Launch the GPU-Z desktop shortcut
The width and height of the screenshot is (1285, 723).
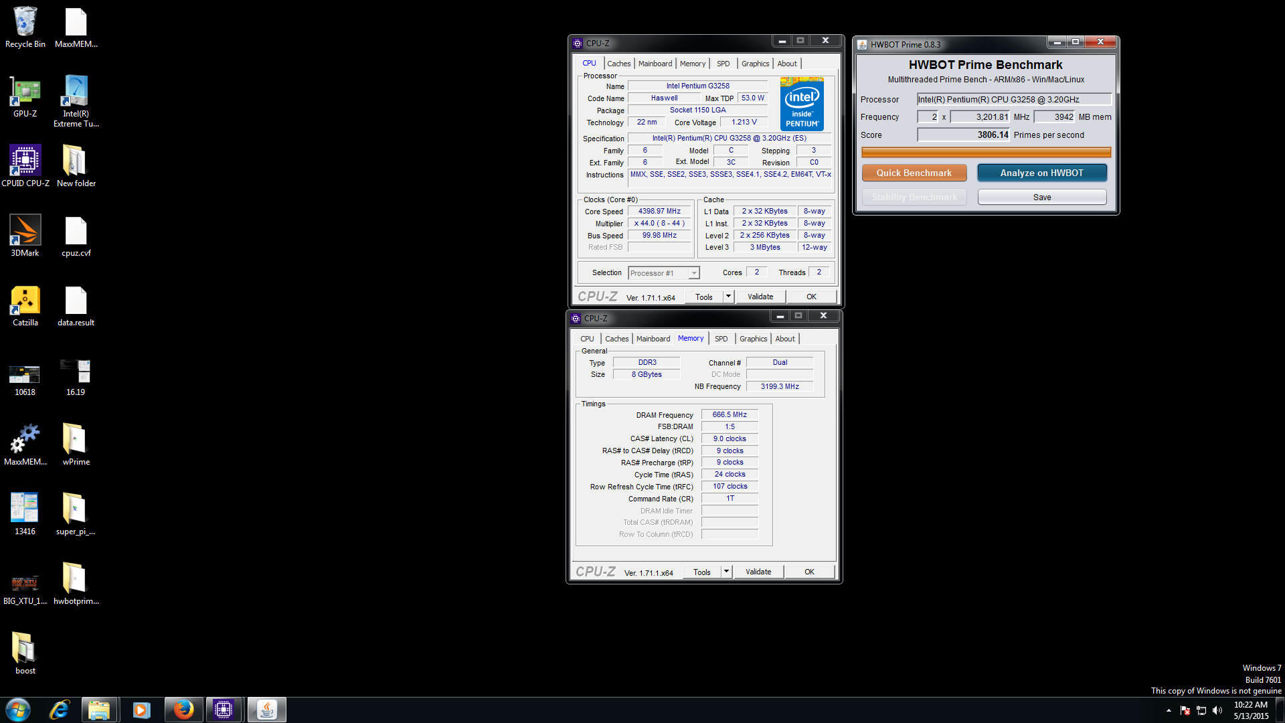(25, 96)
